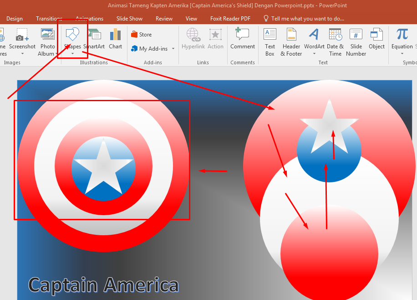The image size is (417, 300).
Task: Click the Tell me lightbulb icon
Action: [x=266, y=18]
